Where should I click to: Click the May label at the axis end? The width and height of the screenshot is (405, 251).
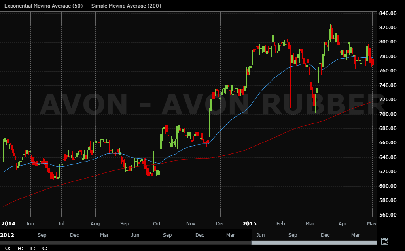coord(371,224)
